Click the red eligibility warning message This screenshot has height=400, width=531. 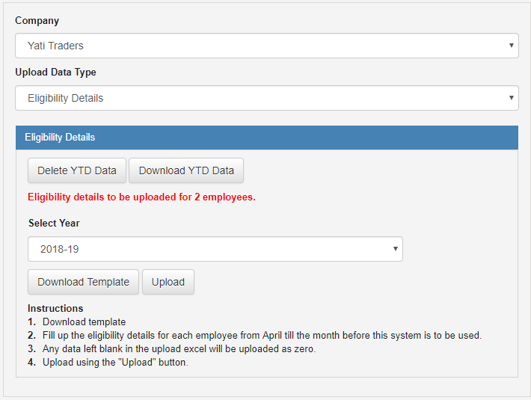pos(141,197)
